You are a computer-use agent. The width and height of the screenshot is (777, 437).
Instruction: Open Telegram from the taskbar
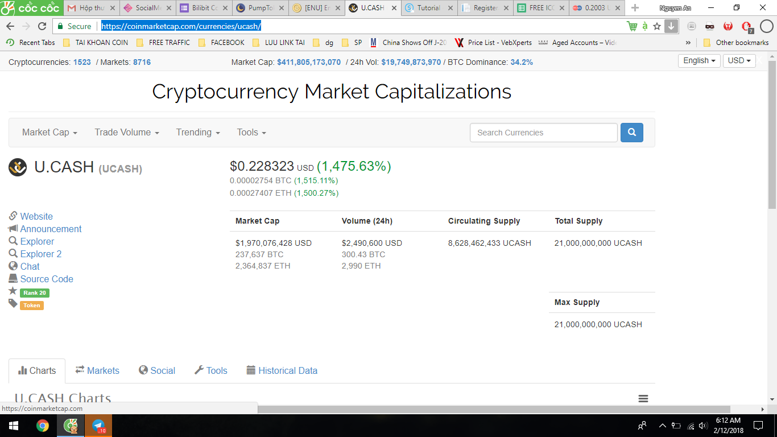tap(98, 426)
